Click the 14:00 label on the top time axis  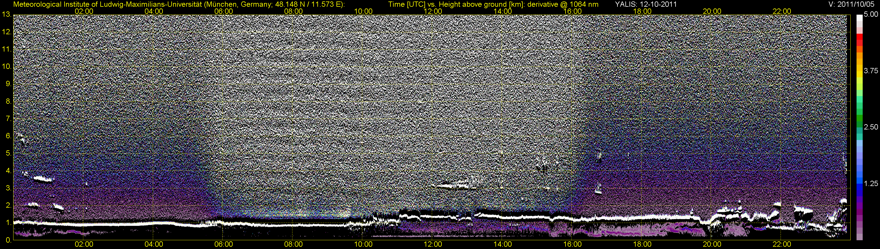pyautogui.click(x=503, y=11)
